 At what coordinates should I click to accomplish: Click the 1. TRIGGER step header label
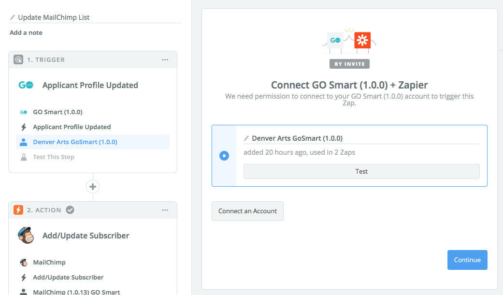(46, 59)
